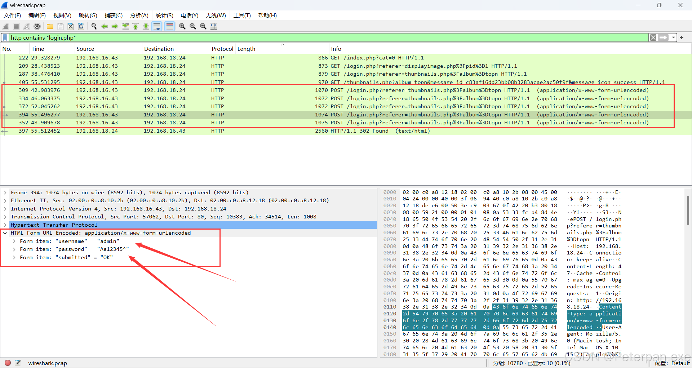Image resolution: width=692 pixels, height=368 pixels.
Task: Sort by the No. column header
Action: click(x=14, y=49)
